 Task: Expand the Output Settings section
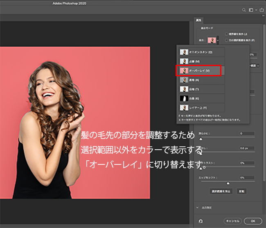click(198, 208)
